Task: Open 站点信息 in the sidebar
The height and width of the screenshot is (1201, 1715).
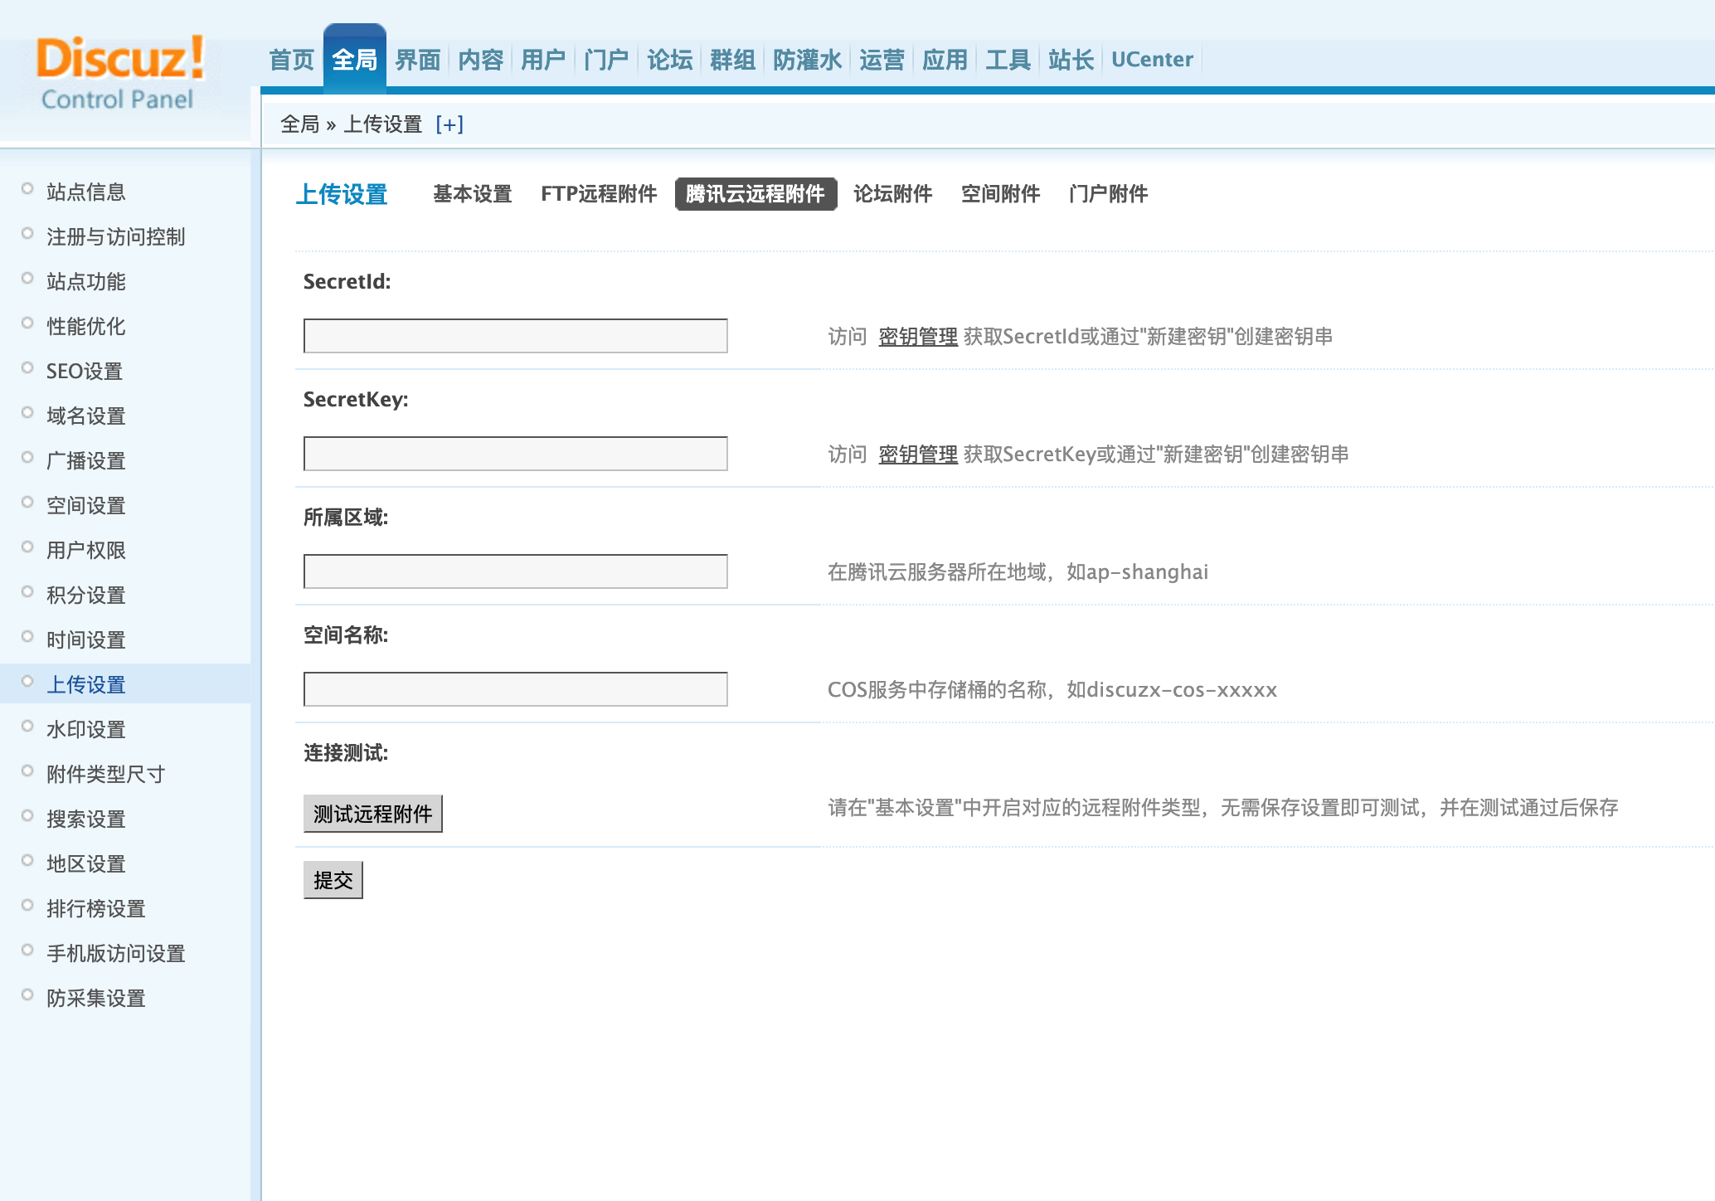Action: tap(85, 192)
